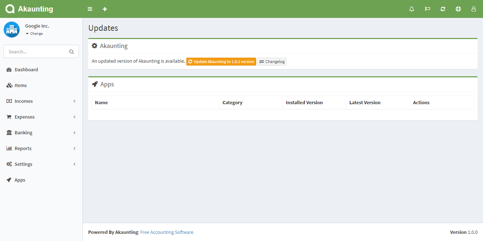Focus the sidebar Search field
This screenshot has height=241, width=483.
click(x=41, y=52)
